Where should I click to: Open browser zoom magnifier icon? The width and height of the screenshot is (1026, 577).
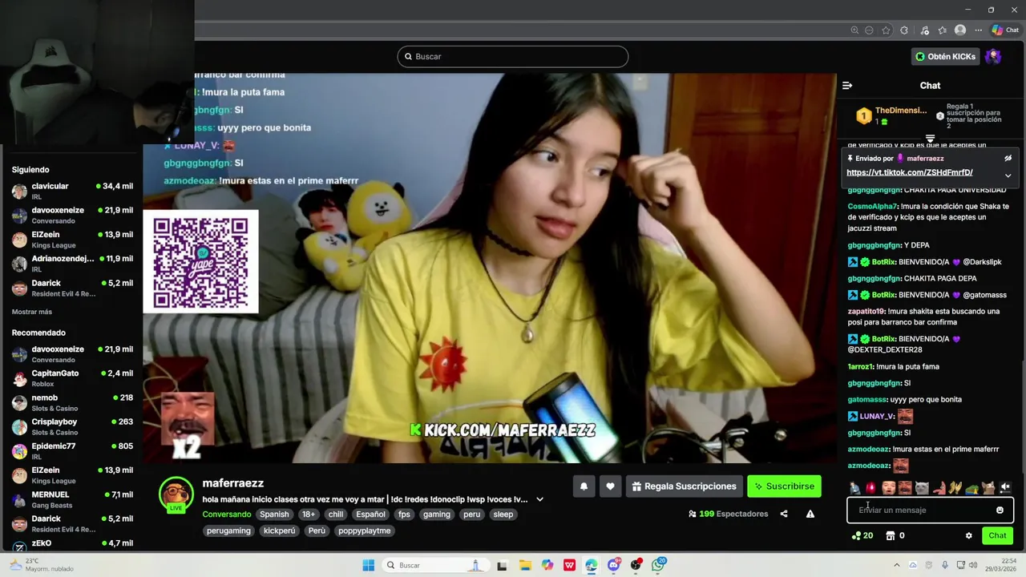point(854,30)
